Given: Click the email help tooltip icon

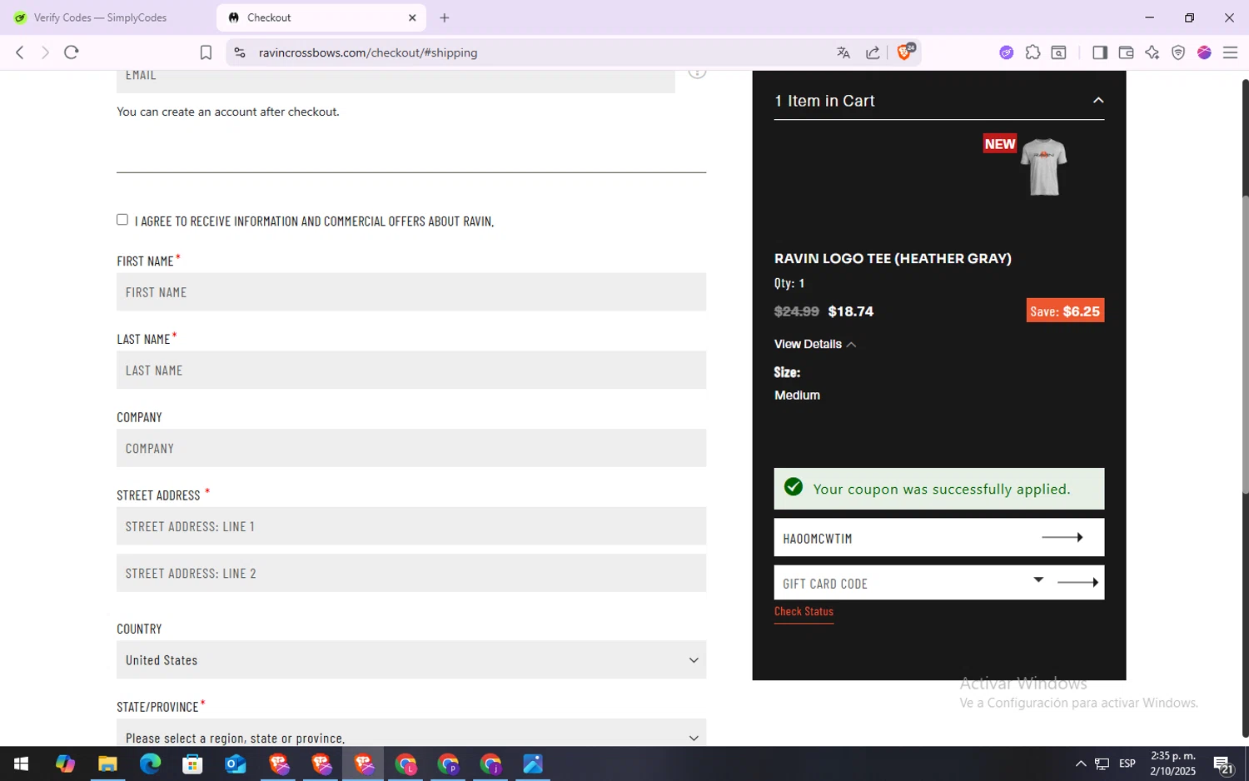Looking at the screenshot, I should coord(698,73).
